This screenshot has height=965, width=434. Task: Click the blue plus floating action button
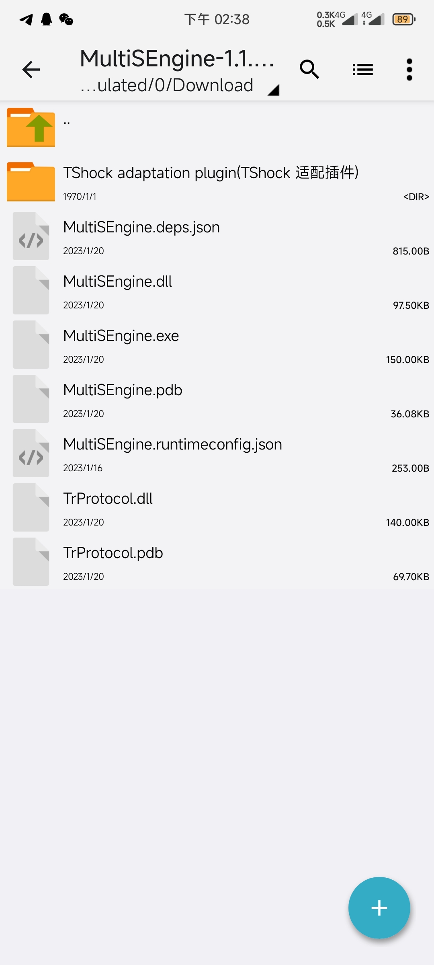(x=379, y=908)
